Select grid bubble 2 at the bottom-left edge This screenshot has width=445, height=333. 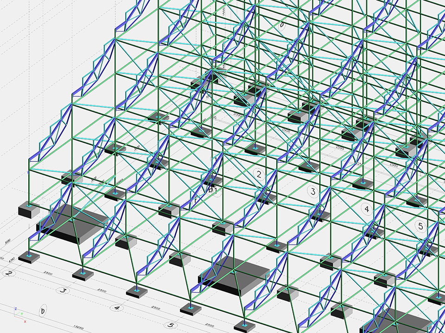pos(8,273)
